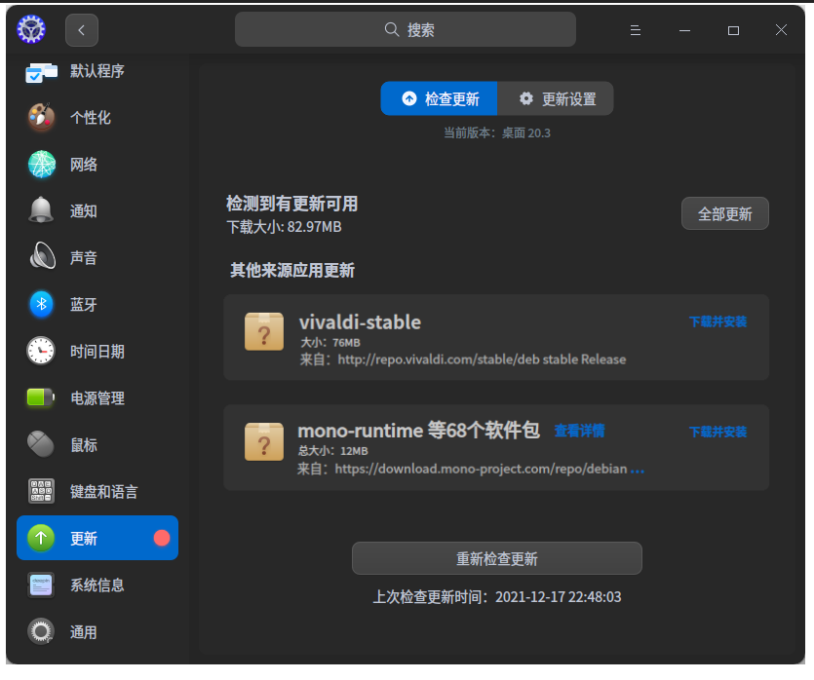Click the vivaldi-stable package box icon
Image resolution: width=814 pixels, height=680 pixels.
tap(264, 331)
